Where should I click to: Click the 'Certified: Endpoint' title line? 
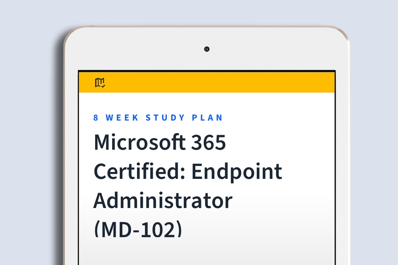coord(188,171)
